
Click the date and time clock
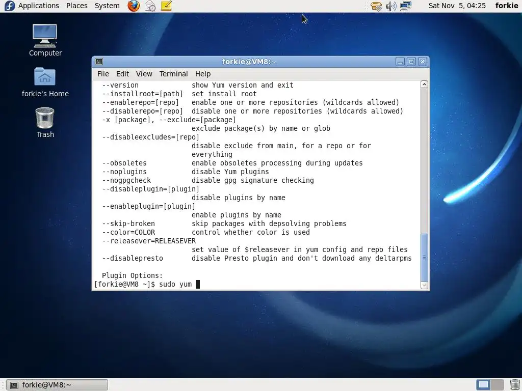(457, 6)
